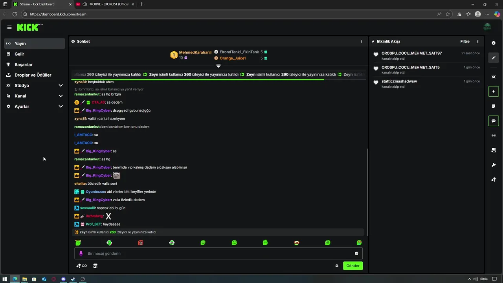Image resolution: width=503 pixels, height=283 pixels.
Task: Click Orange_Juice1 in the leaderboard
Action: (233, 58)
